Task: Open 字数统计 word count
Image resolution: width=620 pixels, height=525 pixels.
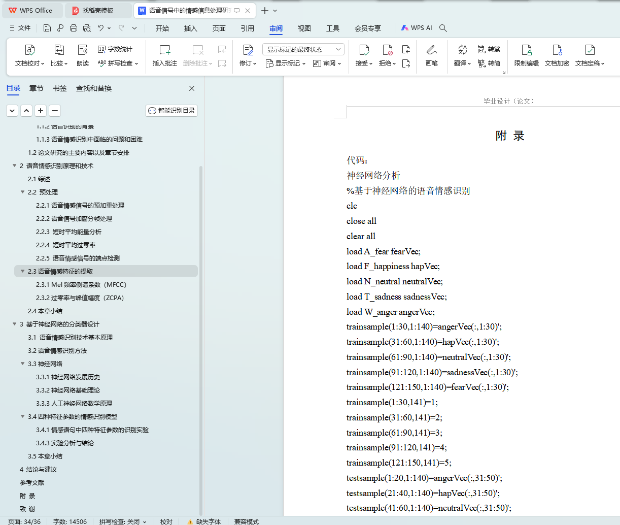Action: 115,49
